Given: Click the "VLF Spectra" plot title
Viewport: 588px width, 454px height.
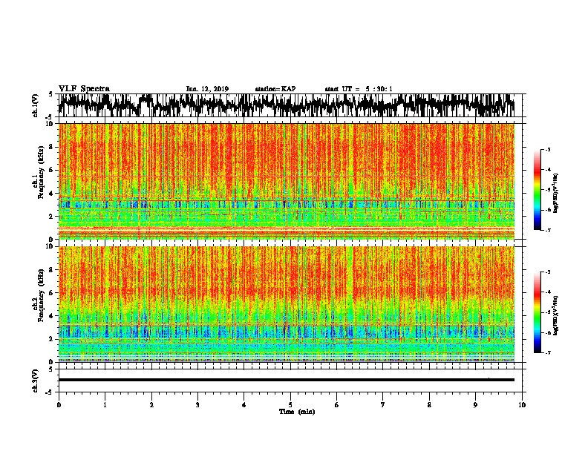Looking at the screenshot, I should (x=84, y=89).
